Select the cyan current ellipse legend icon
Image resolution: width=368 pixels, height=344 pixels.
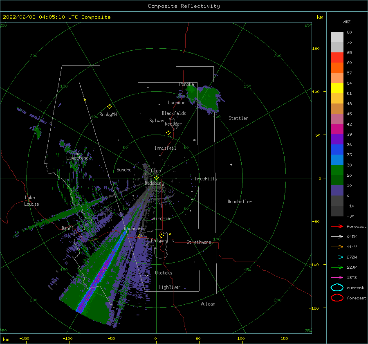point(337,288)
